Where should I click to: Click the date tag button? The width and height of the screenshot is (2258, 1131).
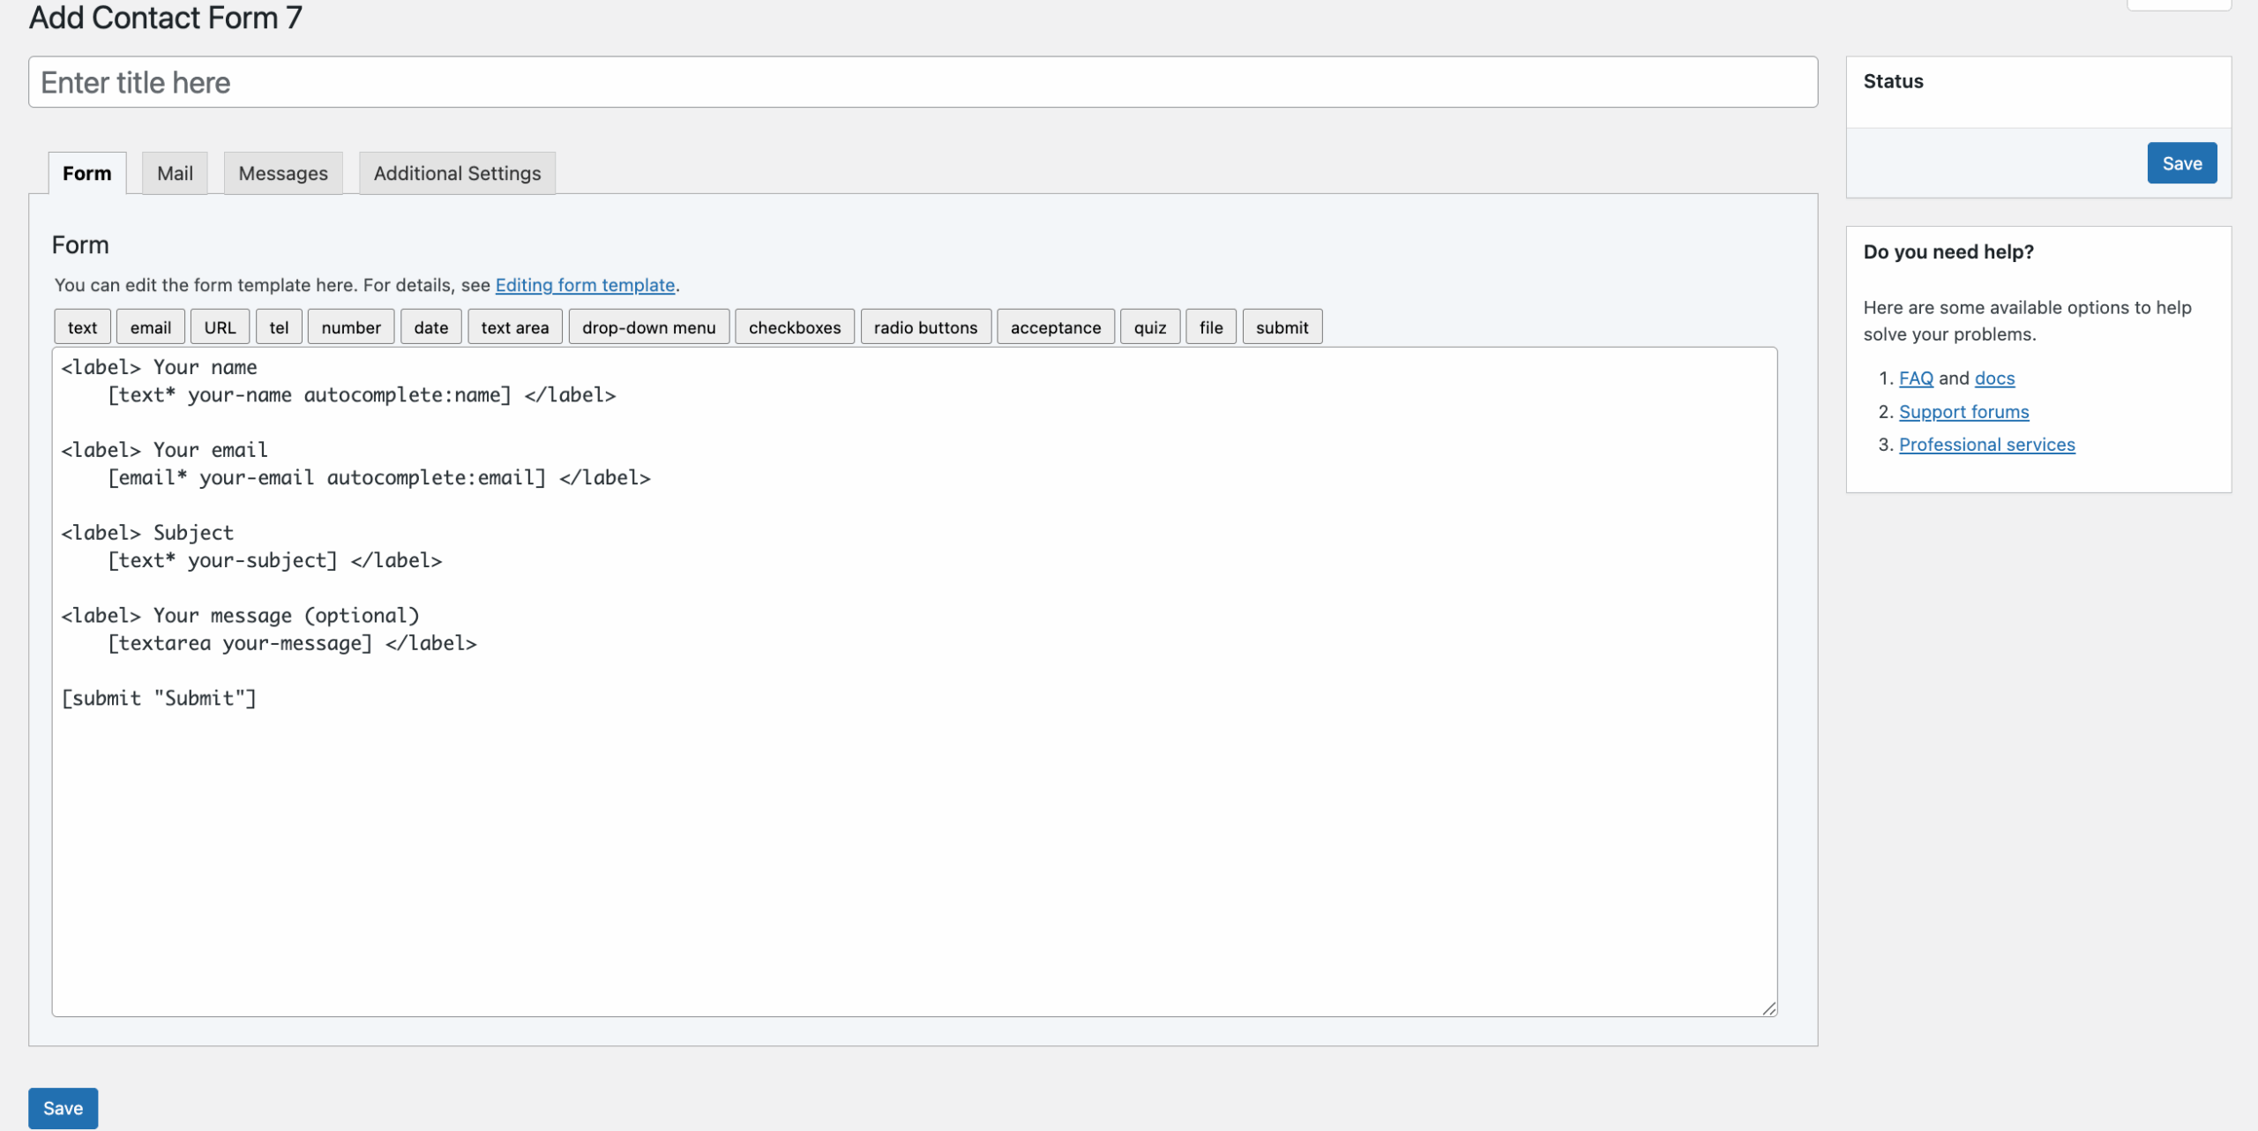pyautogui.click(x=430, y=327)
